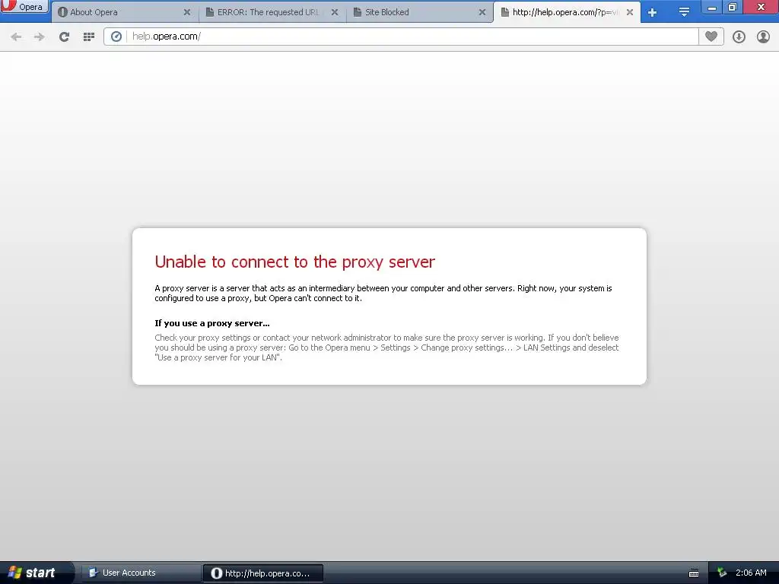
Task: Add page to bookmarks with heart icon
Action: click(711, 36)
